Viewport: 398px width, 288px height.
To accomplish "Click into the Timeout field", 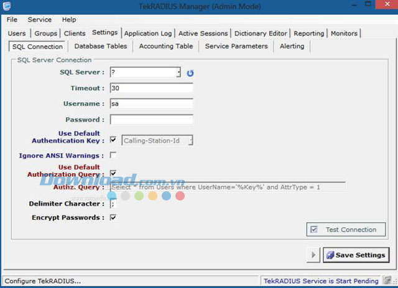I will [x=152, y=88].
